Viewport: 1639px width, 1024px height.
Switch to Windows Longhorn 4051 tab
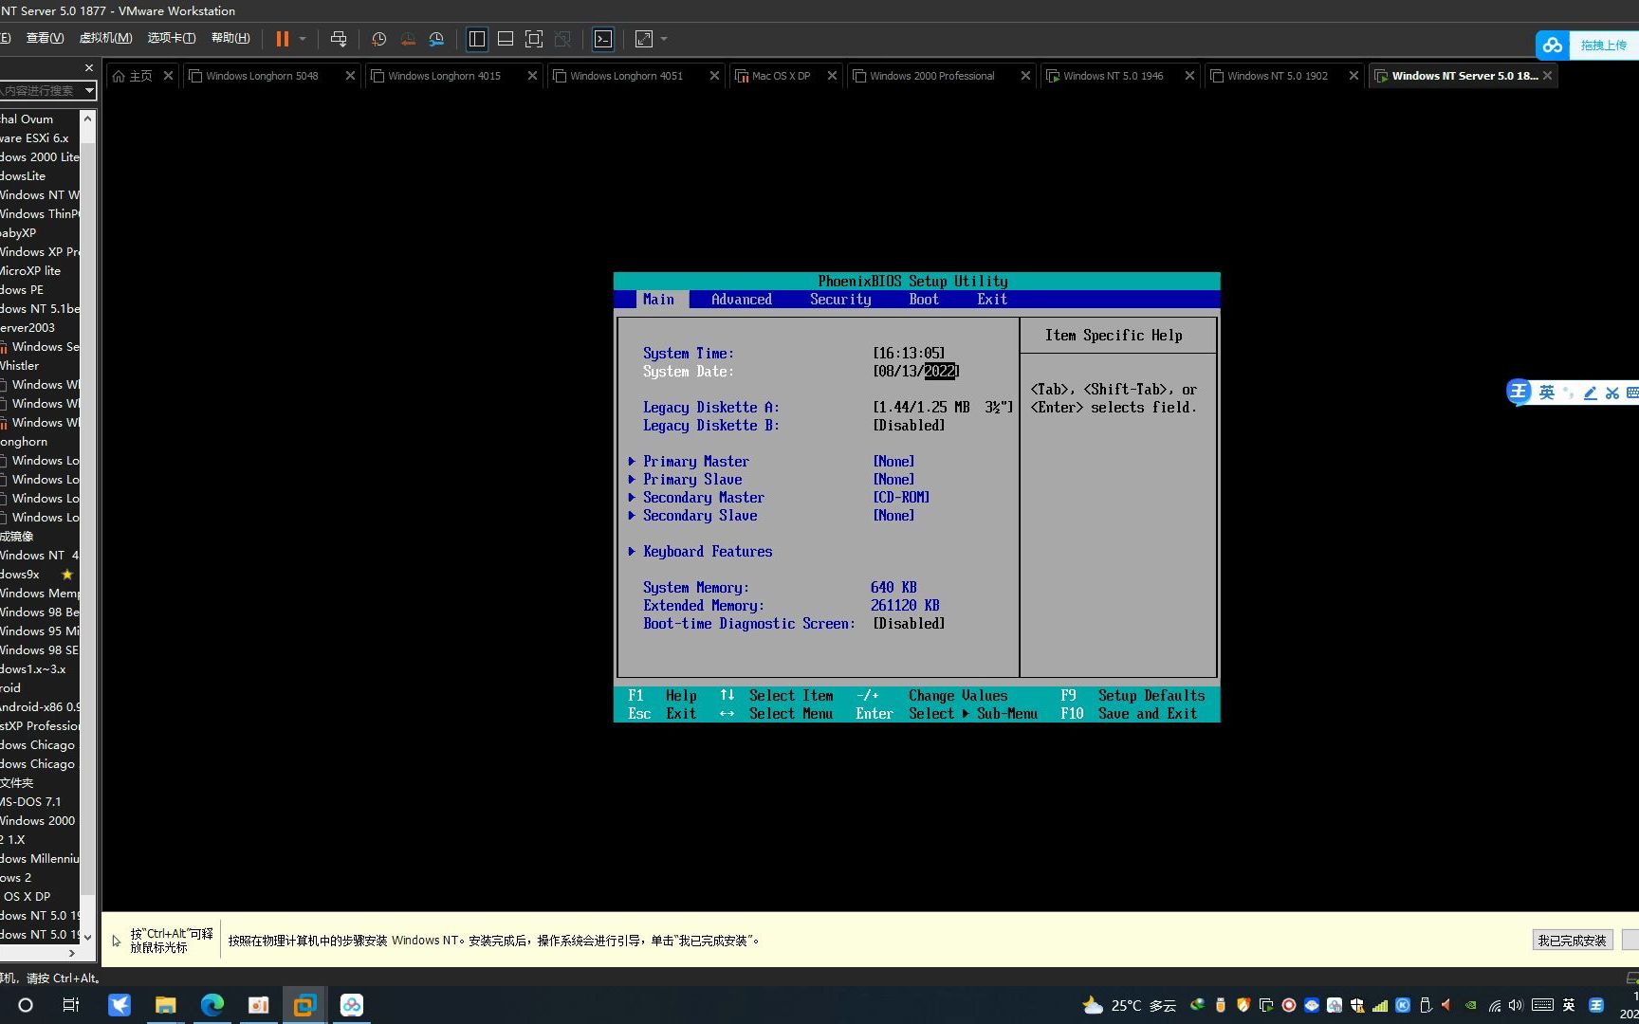(626, 76)
